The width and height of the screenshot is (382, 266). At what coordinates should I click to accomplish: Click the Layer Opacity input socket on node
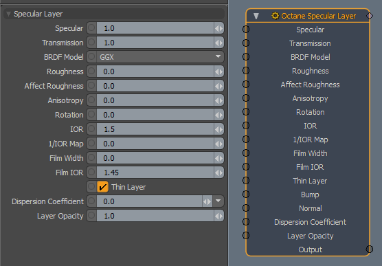pos(246,235)
